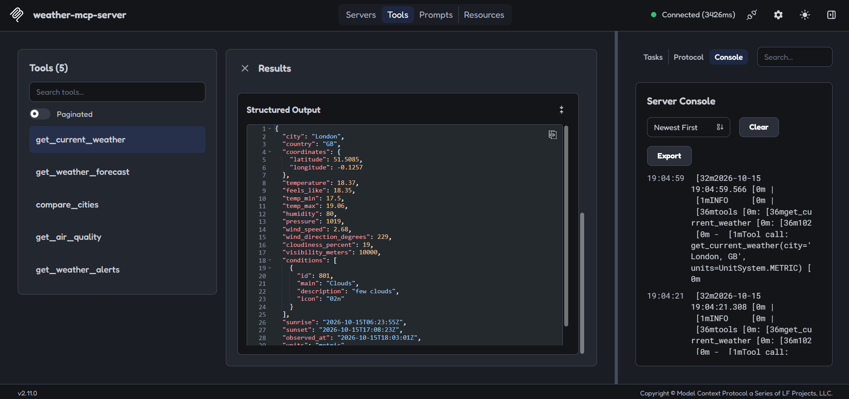This screenshot has height=399, width=849.
Task: Copy the structured output JSON
Action: click(x=553, y=134)
